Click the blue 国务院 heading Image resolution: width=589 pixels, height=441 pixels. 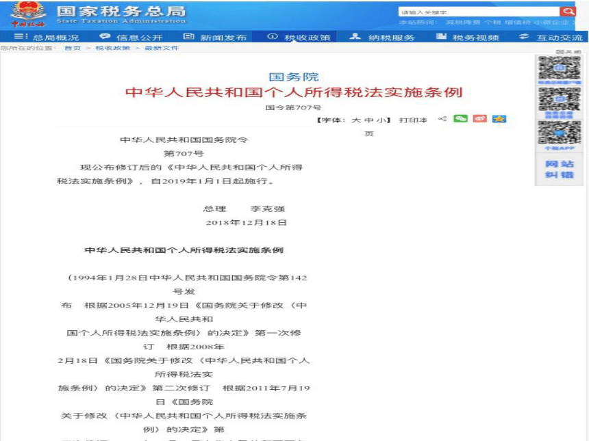pyautogui.click(x=294, y=77)
